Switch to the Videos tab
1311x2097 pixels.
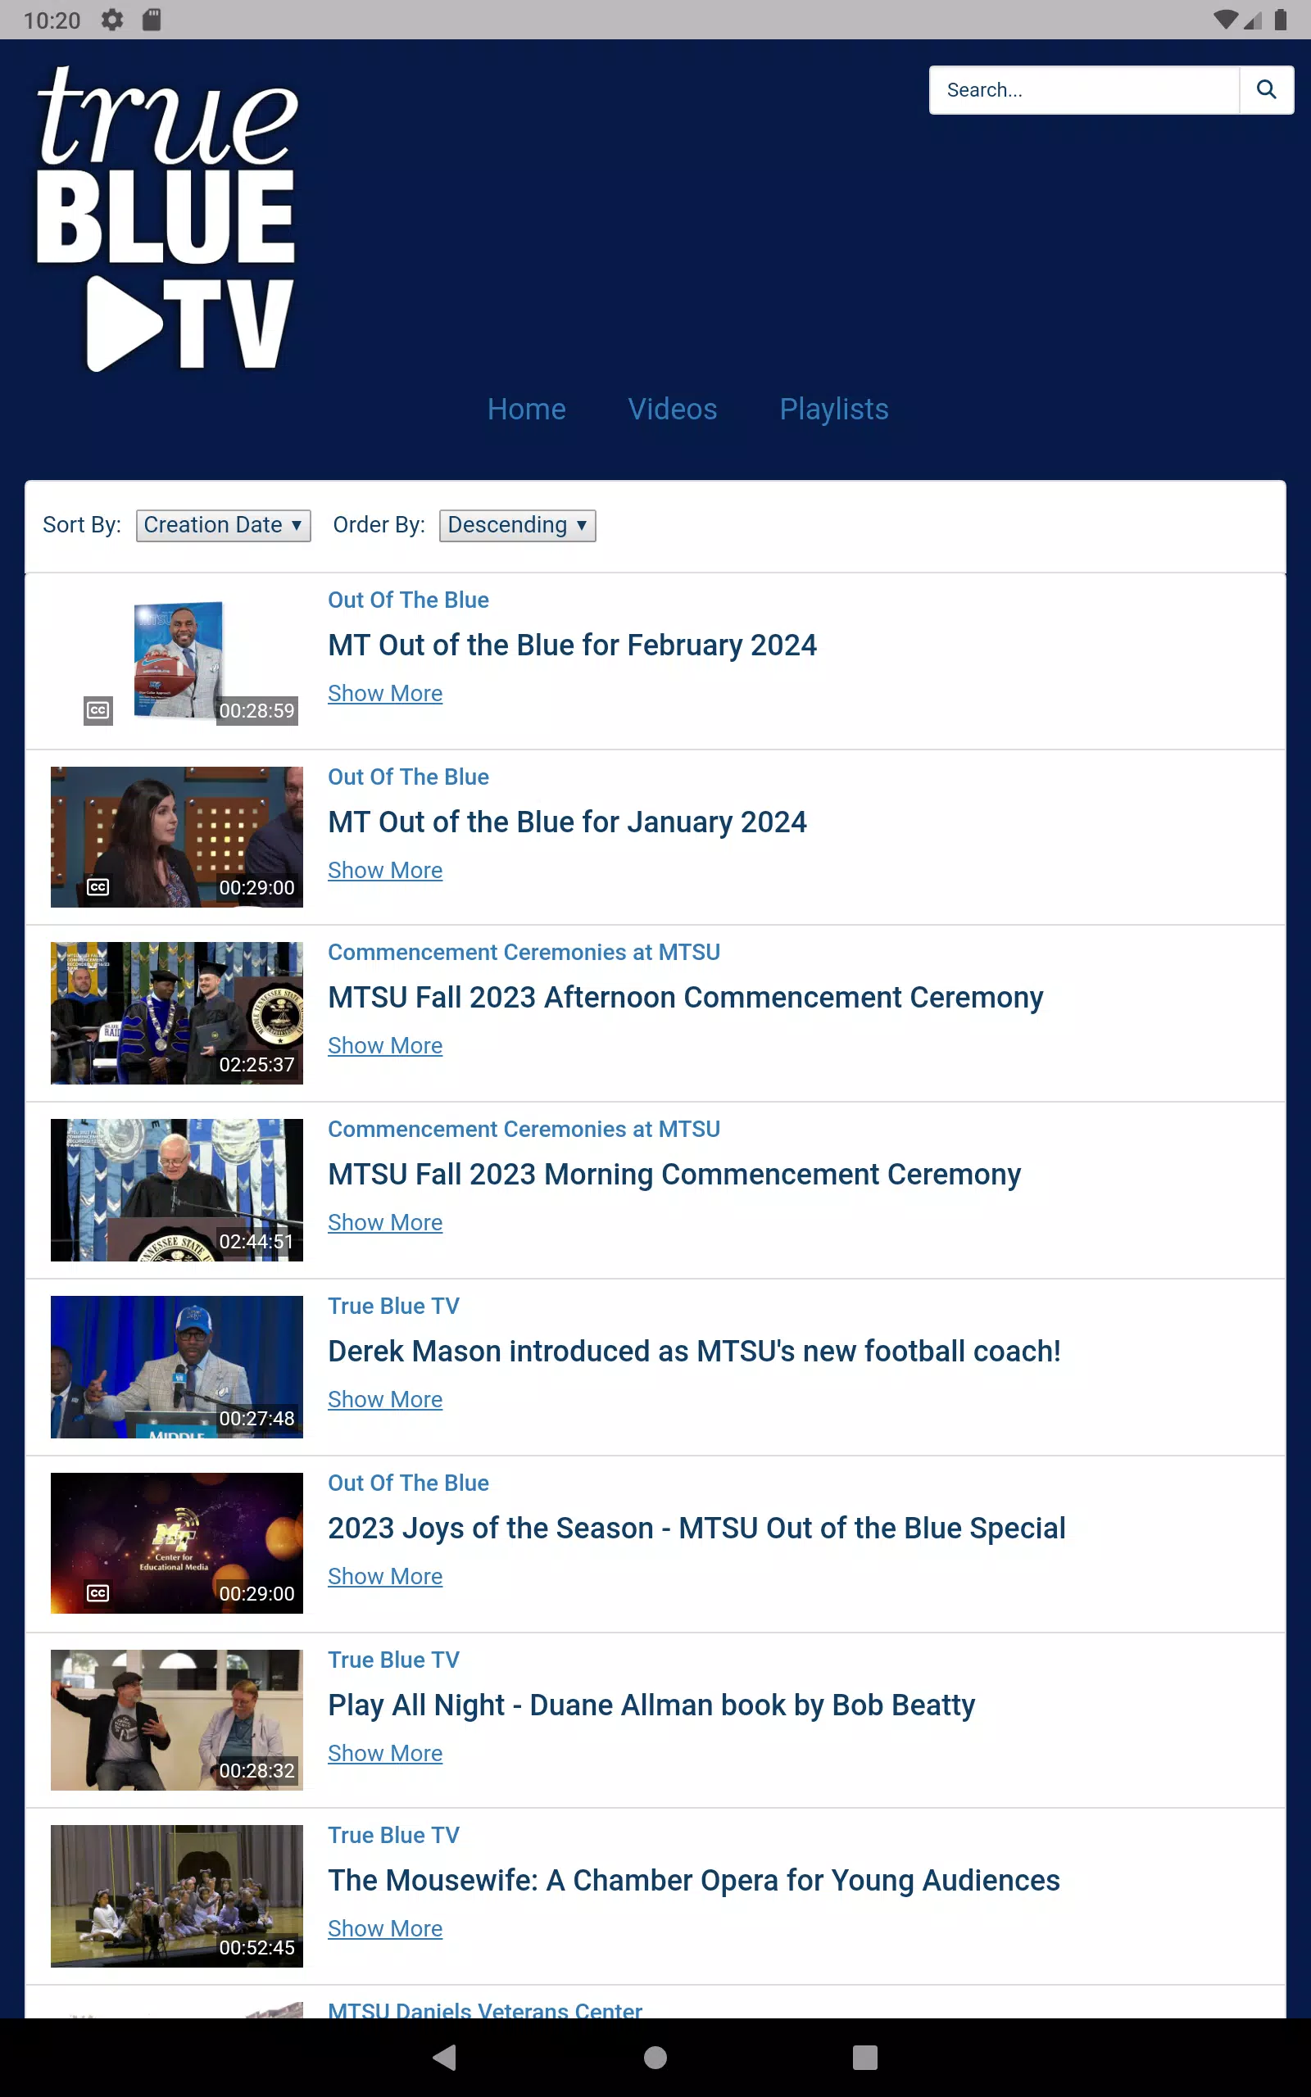(672, 409)
